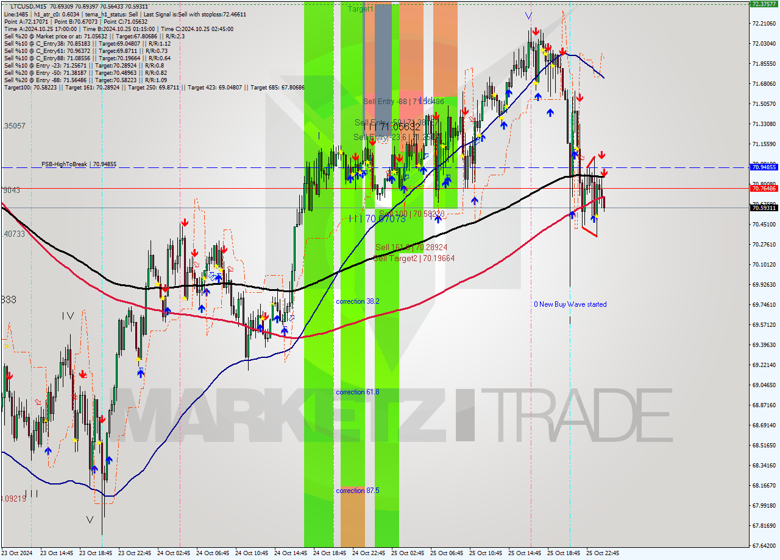This screenshot has width=780, height=560.
Task: Click the 69.92630 price axis label
Action: (x=764, y=285)
